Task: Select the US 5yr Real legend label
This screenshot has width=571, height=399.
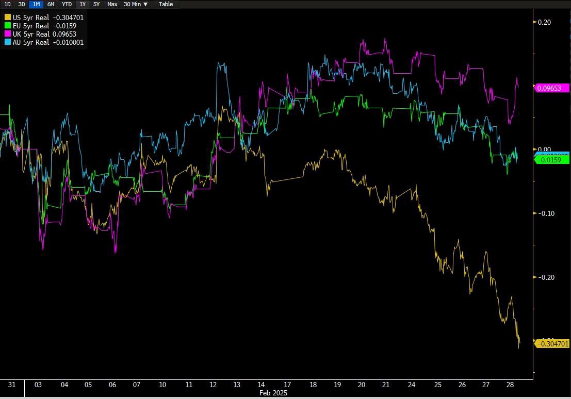Action: pos(31,18)
